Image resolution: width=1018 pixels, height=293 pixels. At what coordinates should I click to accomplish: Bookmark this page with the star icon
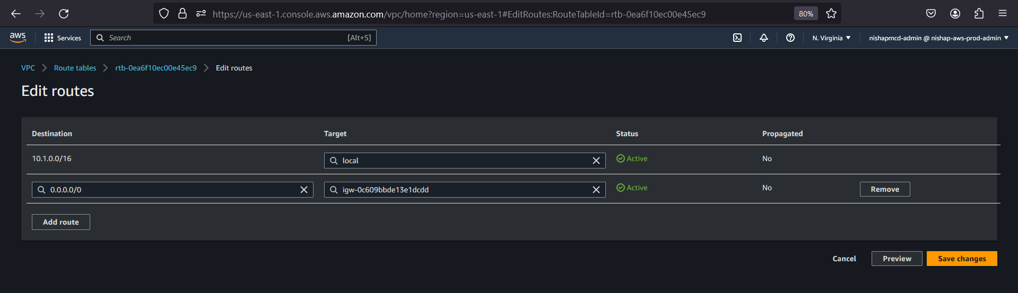click(831, 14)
